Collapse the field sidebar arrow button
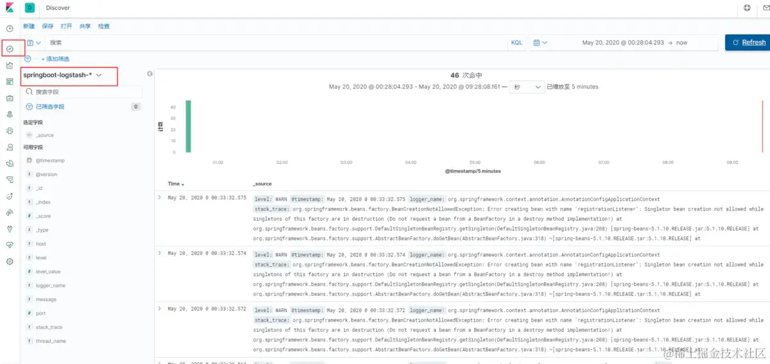 pyautogui.click(x=150, y=74)
